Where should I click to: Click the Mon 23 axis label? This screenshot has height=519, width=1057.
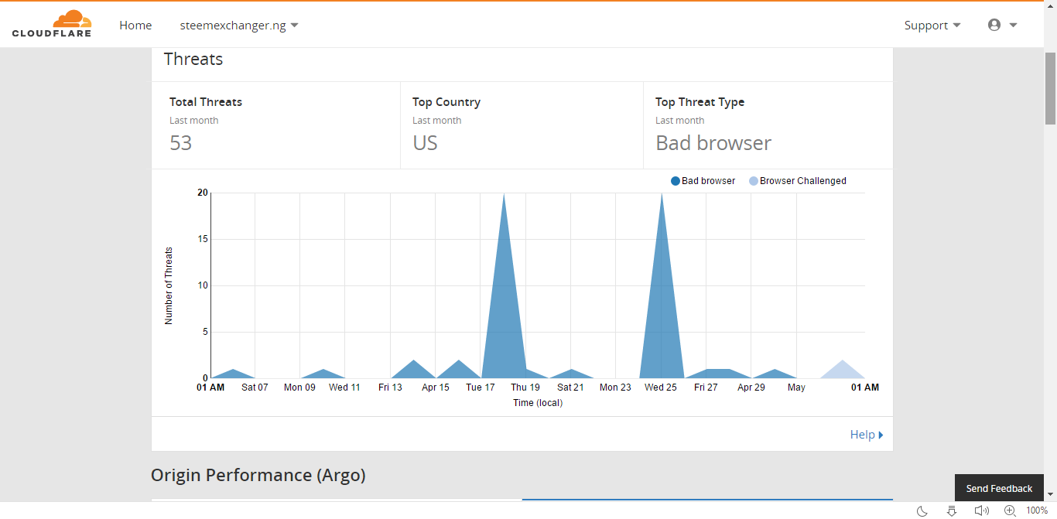(x=615, y=388)
